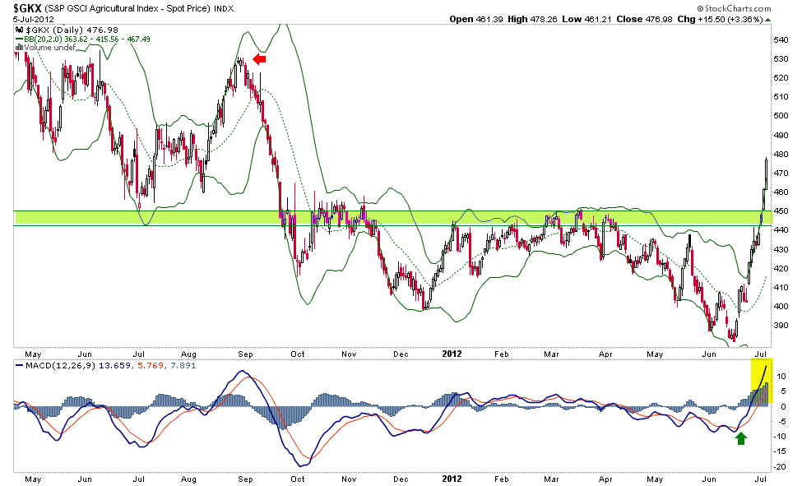Select the $GKX (Daily) 476.98 legend entry
The image size is (802, 486).
pyautogui.click(x=72, y=30)
